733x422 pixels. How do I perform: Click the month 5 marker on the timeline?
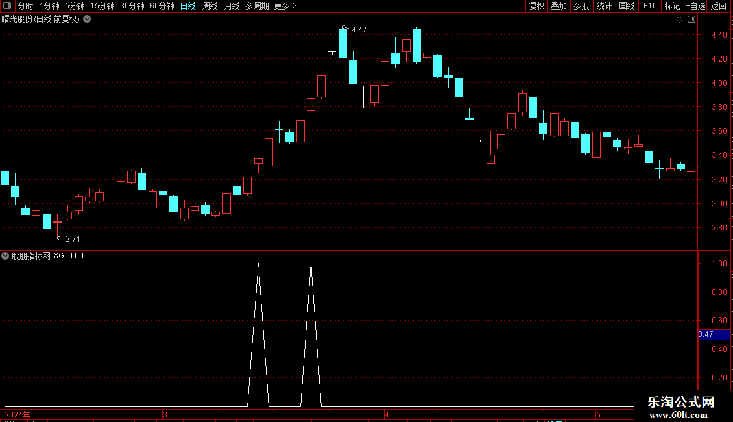(x=598, y=414)
